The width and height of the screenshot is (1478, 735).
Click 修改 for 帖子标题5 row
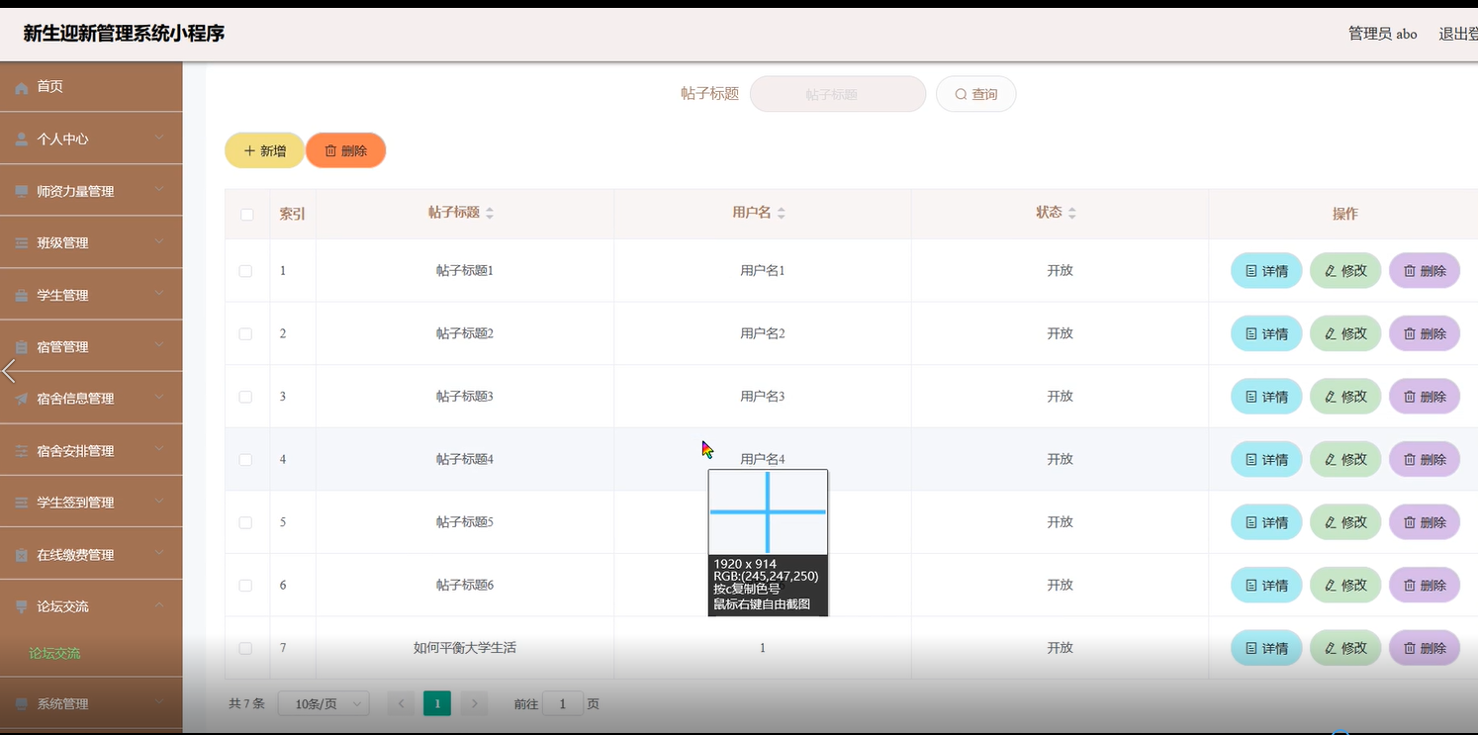(1345, 522)
